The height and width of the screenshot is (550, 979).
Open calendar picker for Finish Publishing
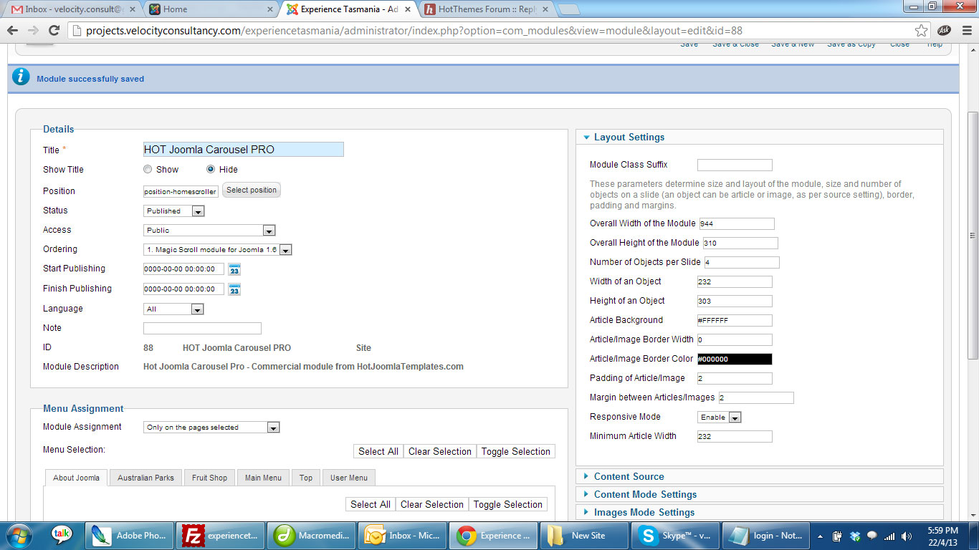coord(234,289)
